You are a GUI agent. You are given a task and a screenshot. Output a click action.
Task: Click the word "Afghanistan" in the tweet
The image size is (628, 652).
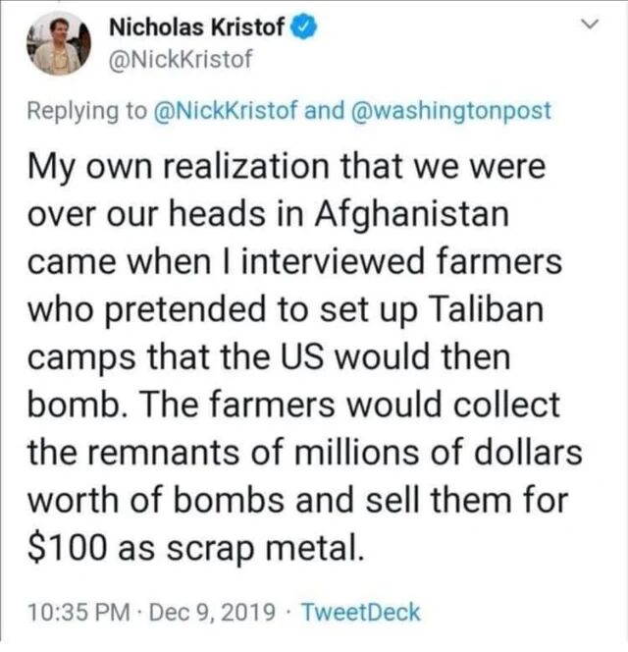[411, 215]
